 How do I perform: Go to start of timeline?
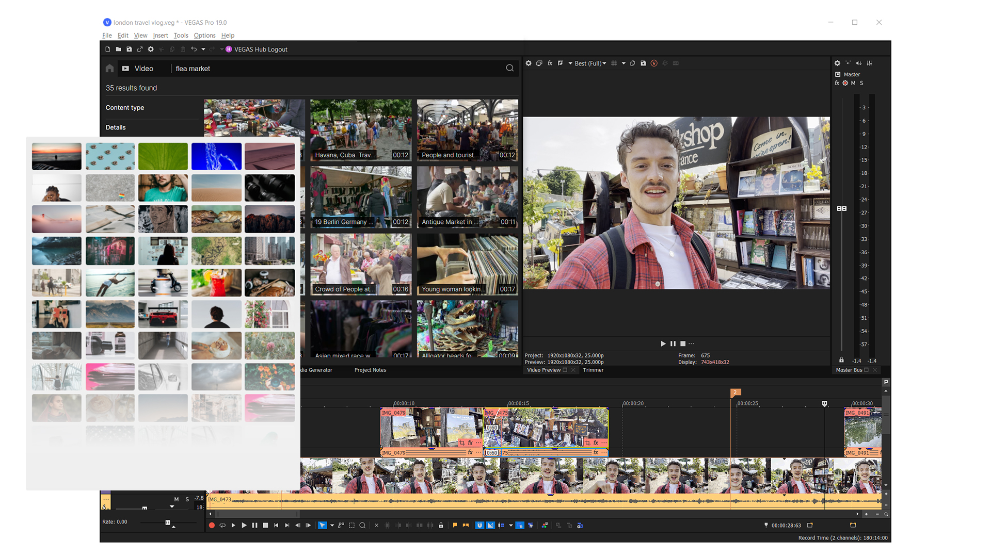[276, 526]
